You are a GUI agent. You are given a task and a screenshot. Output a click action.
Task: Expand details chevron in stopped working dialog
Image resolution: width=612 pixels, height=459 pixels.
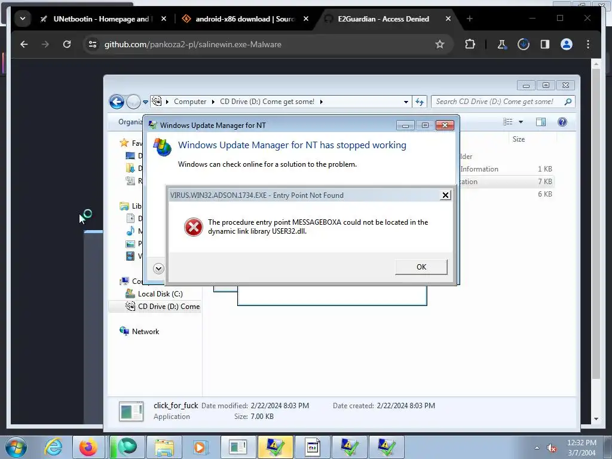(158, 268)
